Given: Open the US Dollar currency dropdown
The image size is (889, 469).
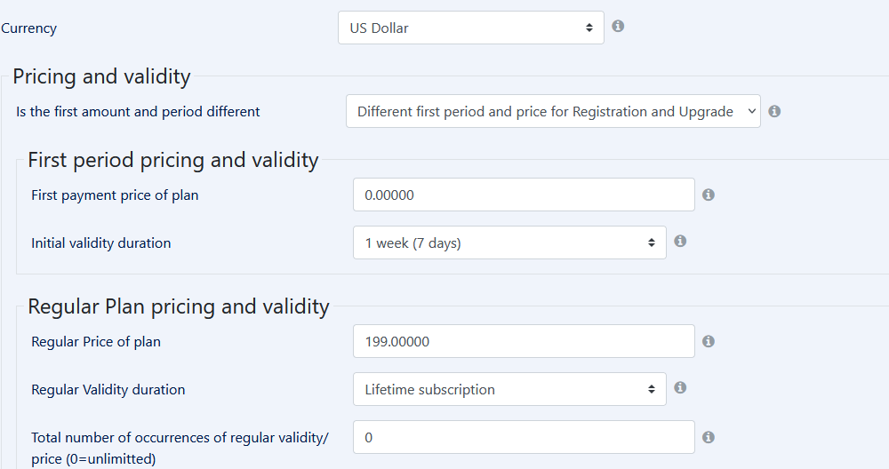Looking at the screenshot, I should [470, 28].
